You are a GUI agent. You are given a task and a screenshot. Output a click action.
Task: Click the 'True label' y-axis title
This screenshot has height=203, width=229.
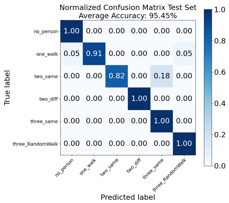(7, 88)
